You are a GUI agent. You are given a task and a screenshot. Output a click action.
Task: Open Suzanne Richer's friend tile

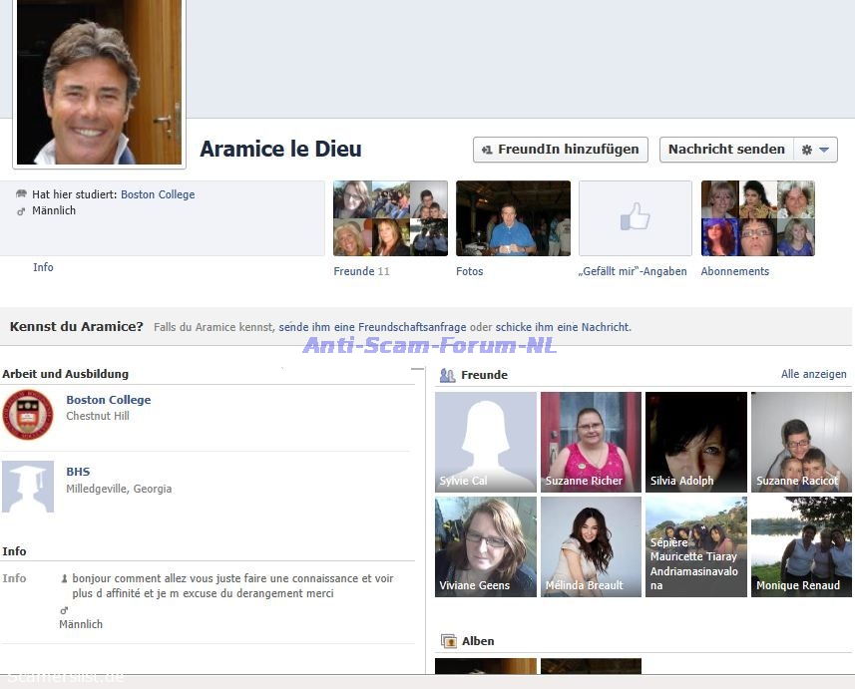(x=591, y=442)
